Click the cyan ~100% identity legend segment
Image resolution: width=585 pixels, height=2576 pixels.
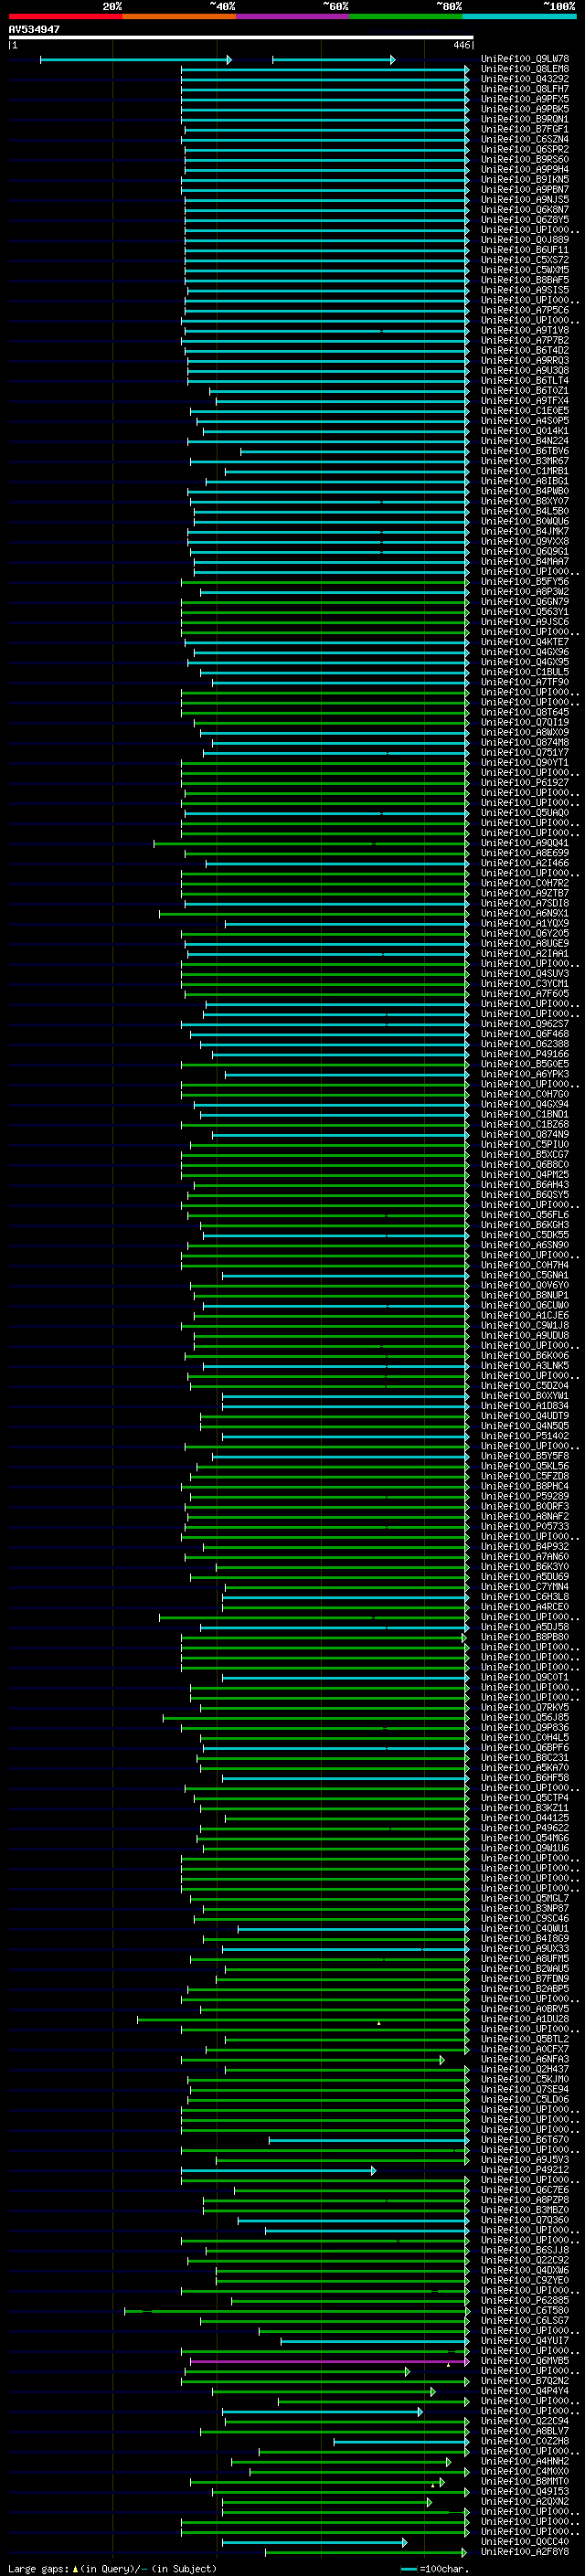(520, 16)
